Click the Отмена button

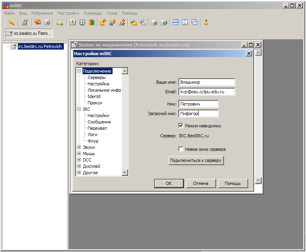click(201, 183)
